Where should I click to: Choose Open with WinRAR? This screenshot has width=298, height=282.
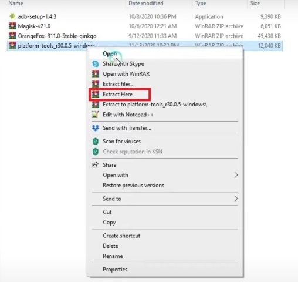tap(165, 74)
